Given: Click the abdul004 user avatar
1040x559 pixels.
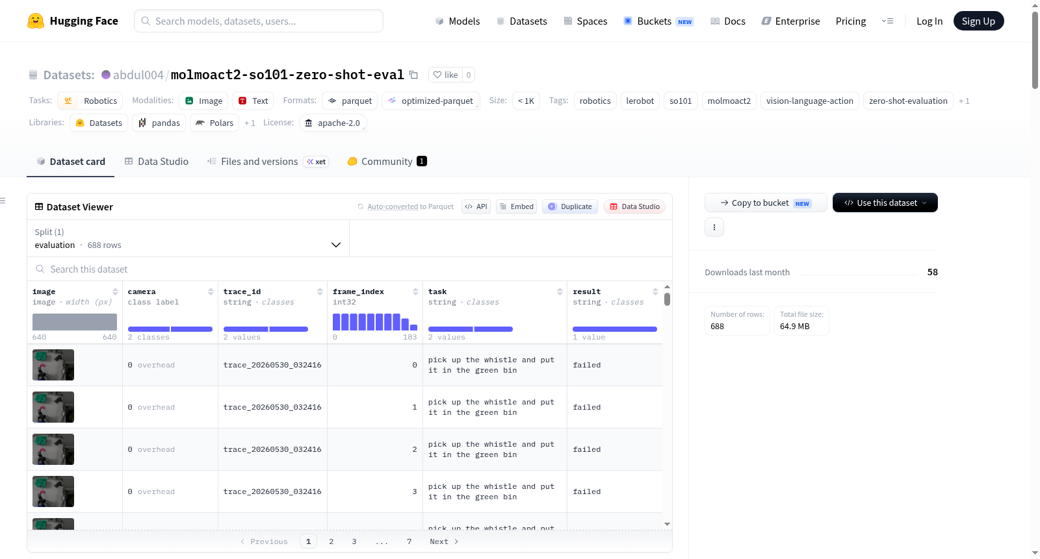Looking at the screenshot, I should 106,75.
